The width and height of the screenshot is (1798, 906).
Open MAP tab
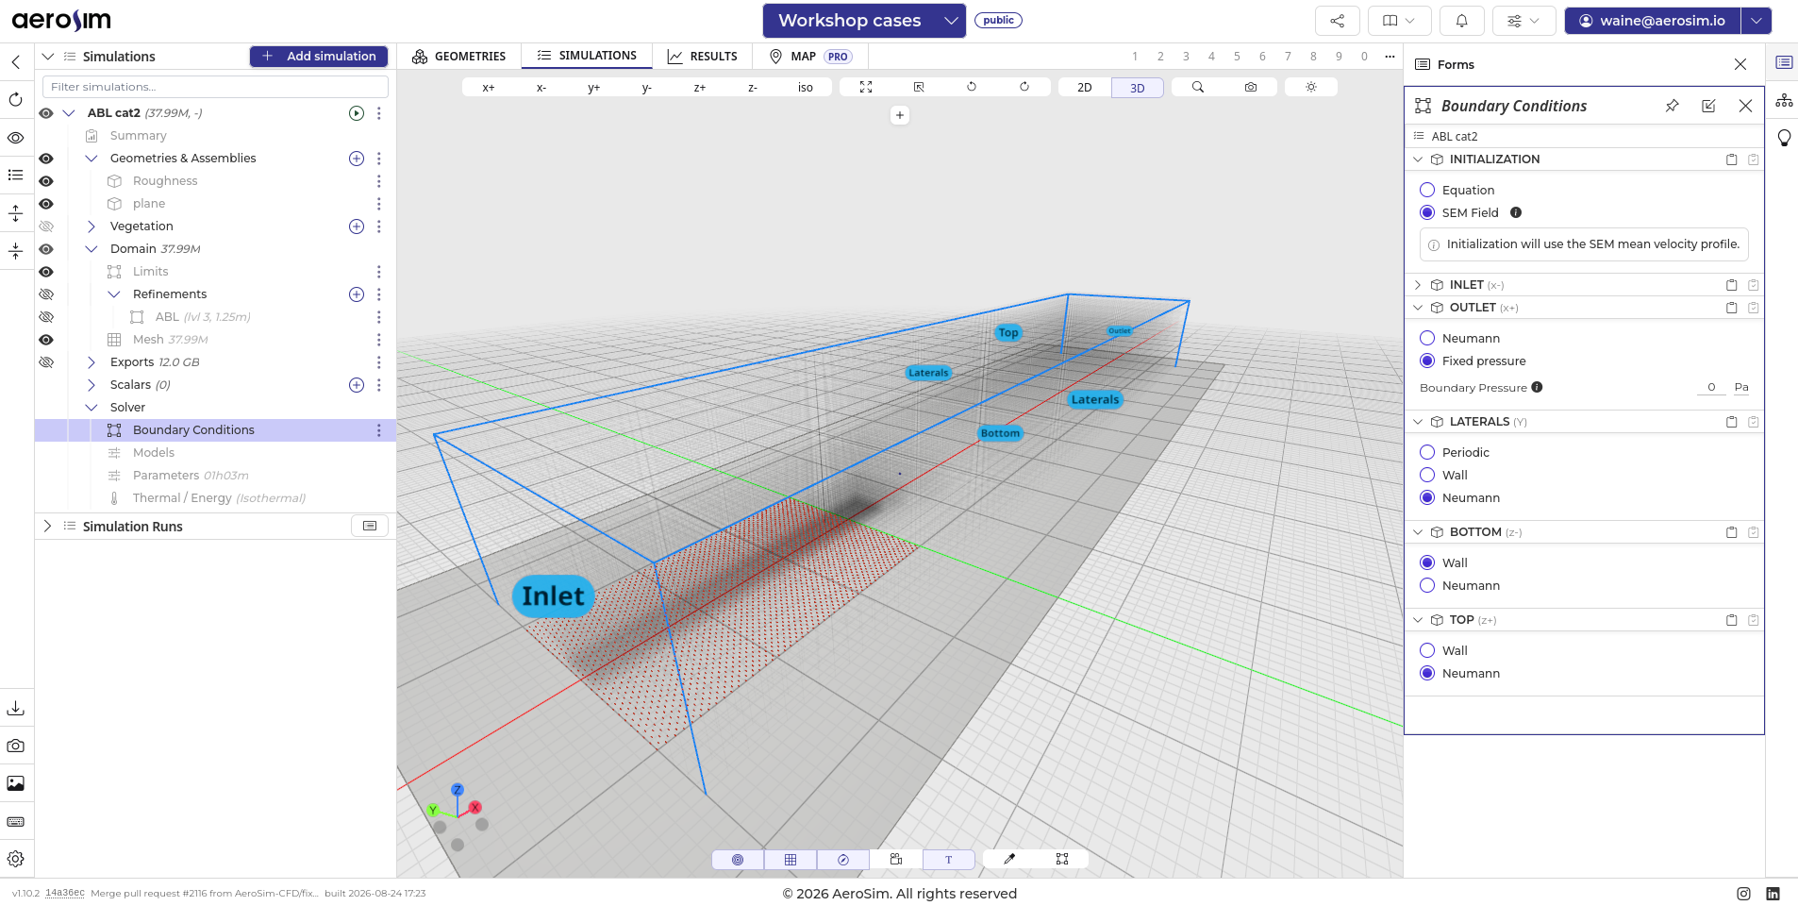810,57
